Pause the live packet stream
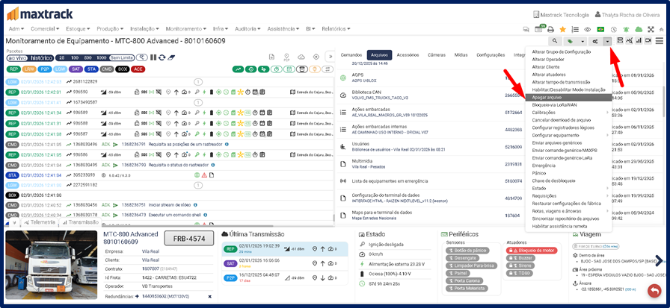This screenshot has height=308, width=670. 152,57
